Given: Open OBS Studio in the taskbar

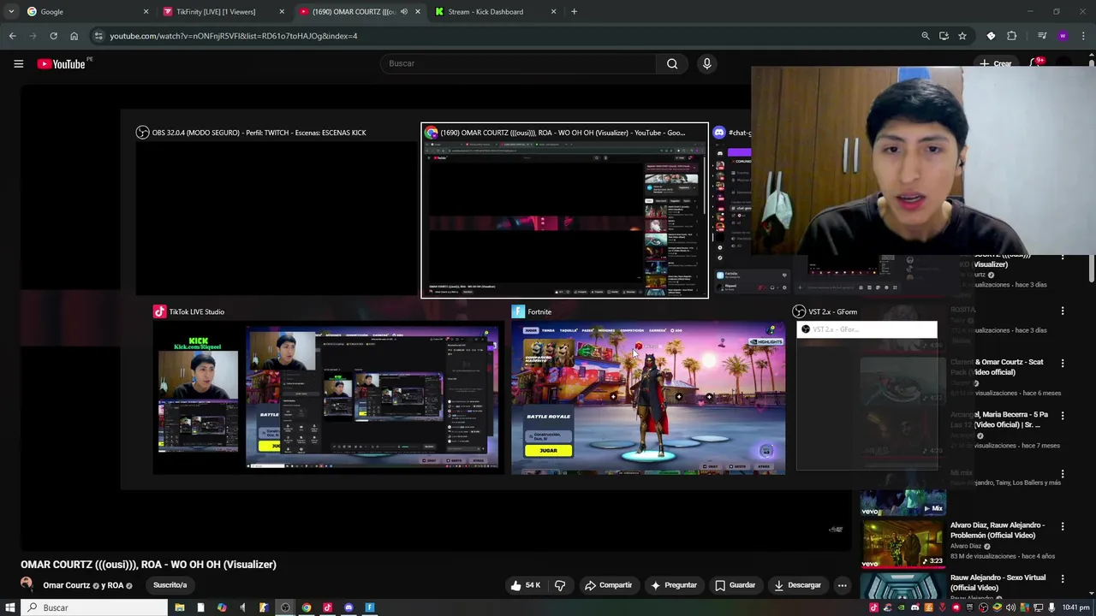Looking at the screenshot, I should click(x=285, y=607).
